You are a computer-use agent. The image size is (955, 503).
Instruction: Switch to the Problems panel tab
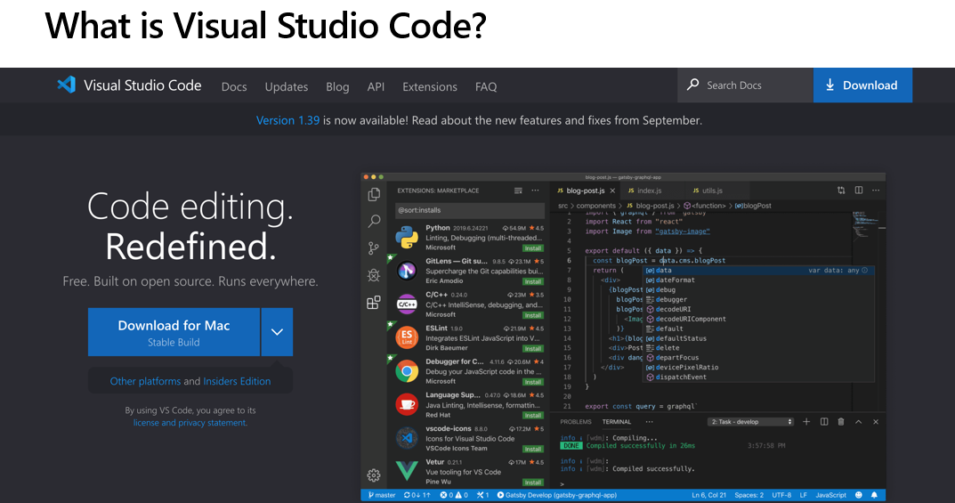click(576, 421)
